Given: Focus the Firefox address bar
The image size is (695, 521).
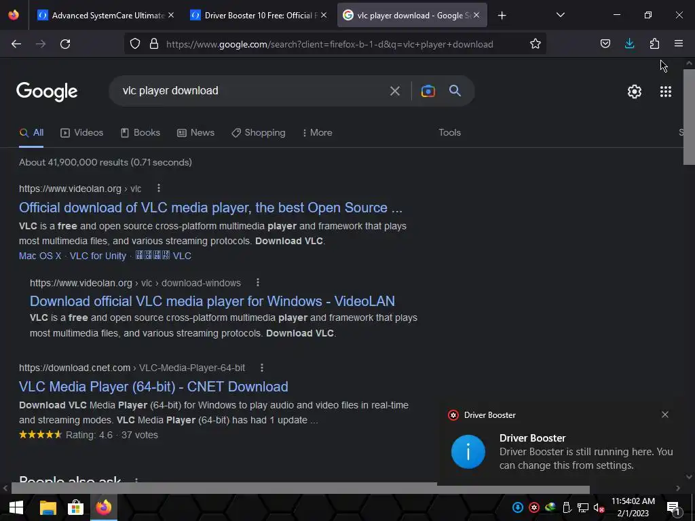Looking at the screenshot, I should click(330, 44).
